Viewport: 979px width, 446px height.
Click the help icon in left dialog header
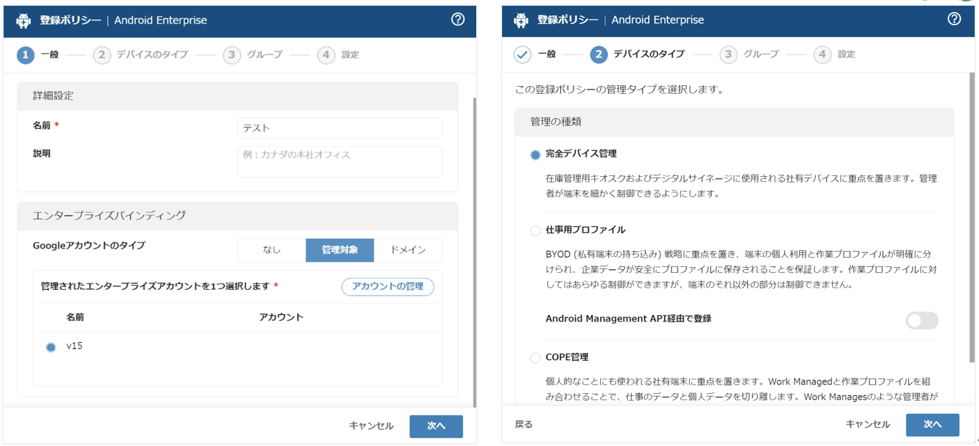pyautogui.click(x=458, y=19)
